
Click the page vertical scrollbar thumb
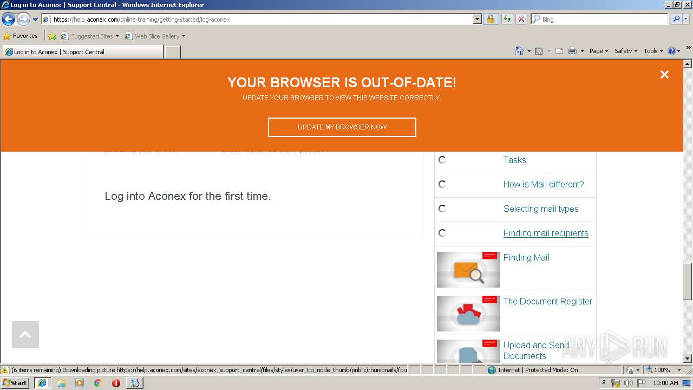point(688,281)
